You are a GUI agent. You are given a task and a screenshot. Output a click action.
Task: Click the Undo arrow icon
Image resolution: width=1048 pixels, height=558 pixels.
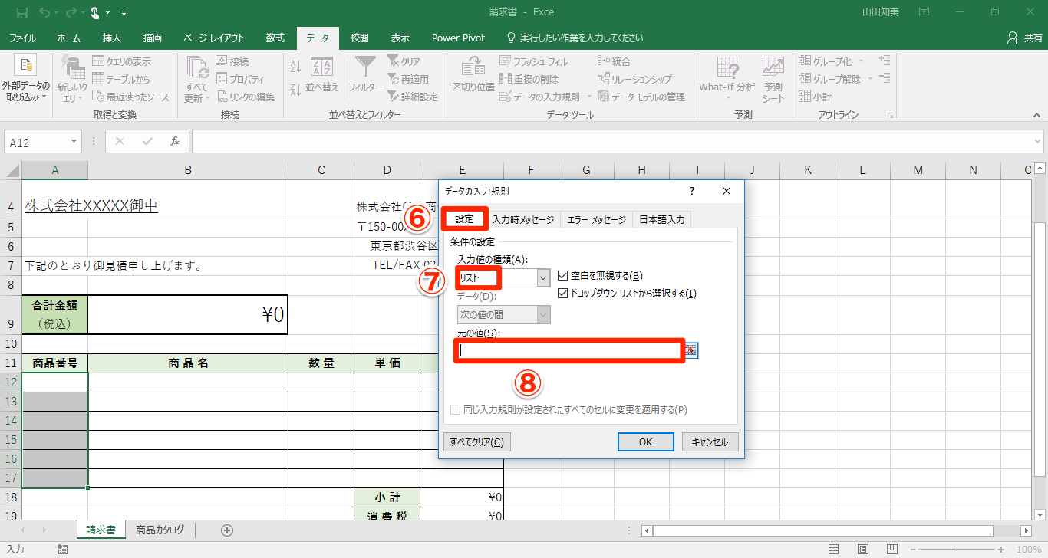[x=44, y=12]
